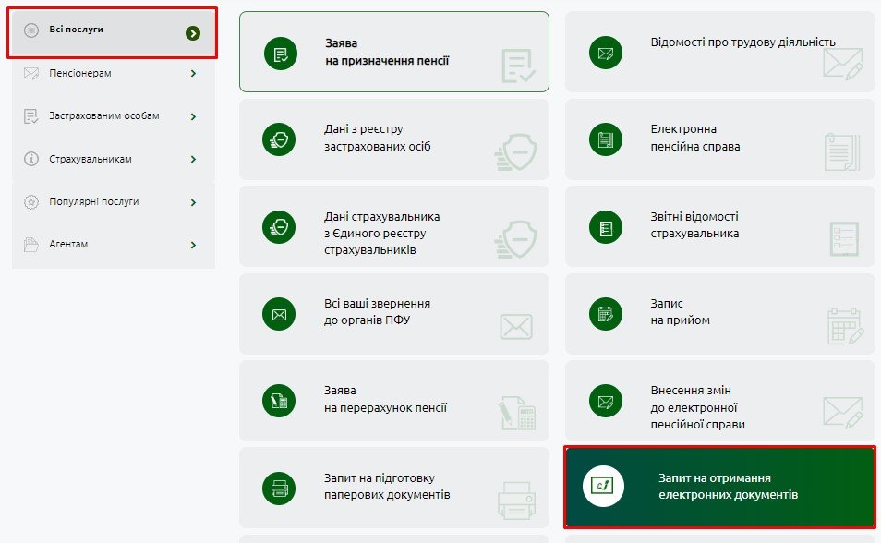Click the pension recalculation application icon
The width and height of the screenshot is (881, 543).
[x=281, y=400]
